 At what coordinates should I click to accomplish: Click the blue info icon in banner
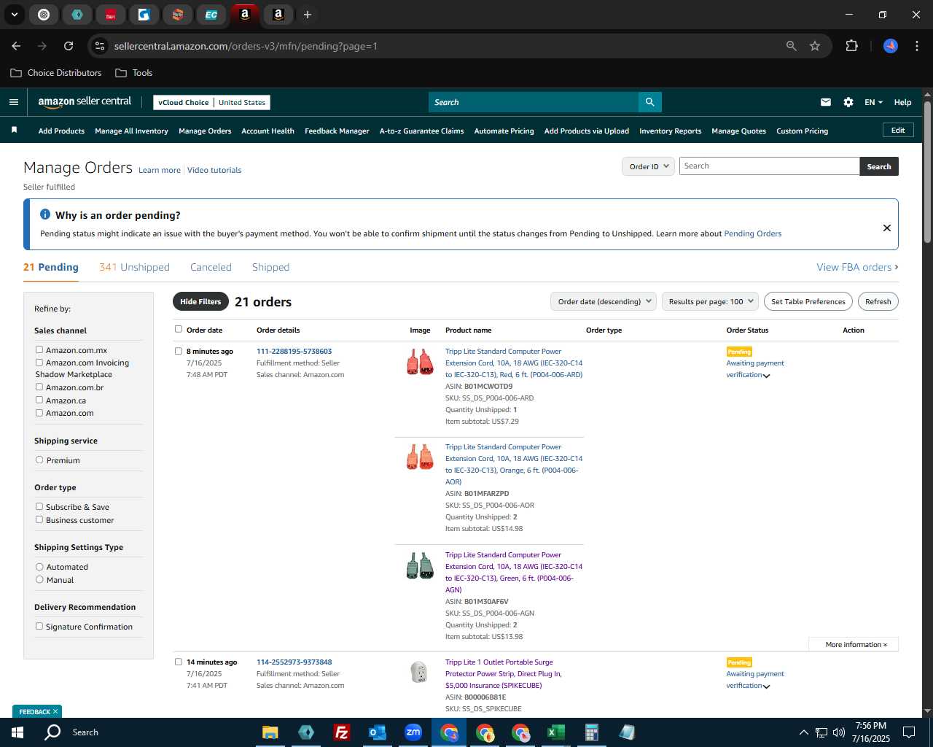(45, 214)
